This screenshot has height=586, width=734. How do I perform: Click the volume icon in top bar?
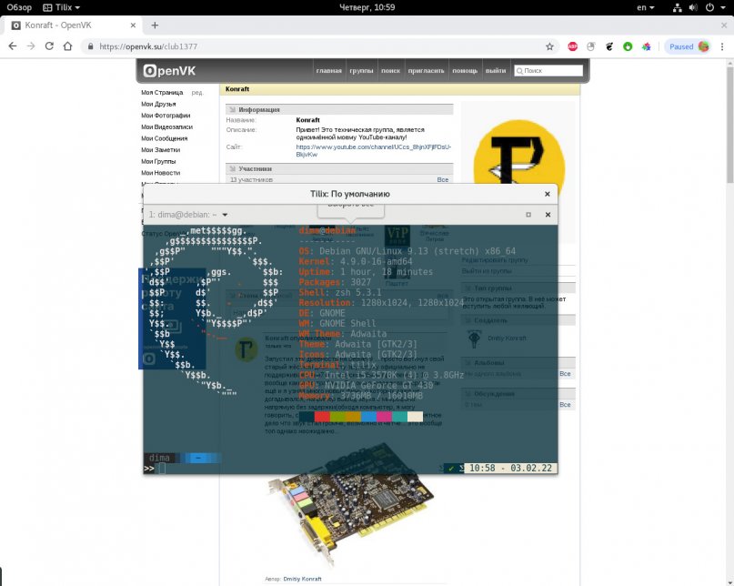[x=693, y=7]
